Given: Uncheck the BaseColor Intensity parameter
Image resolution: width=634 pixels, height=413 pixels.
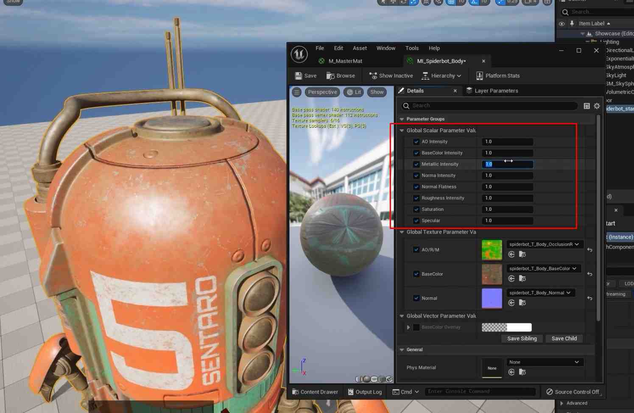Looking at the screenshot, I should pos(416,153).
